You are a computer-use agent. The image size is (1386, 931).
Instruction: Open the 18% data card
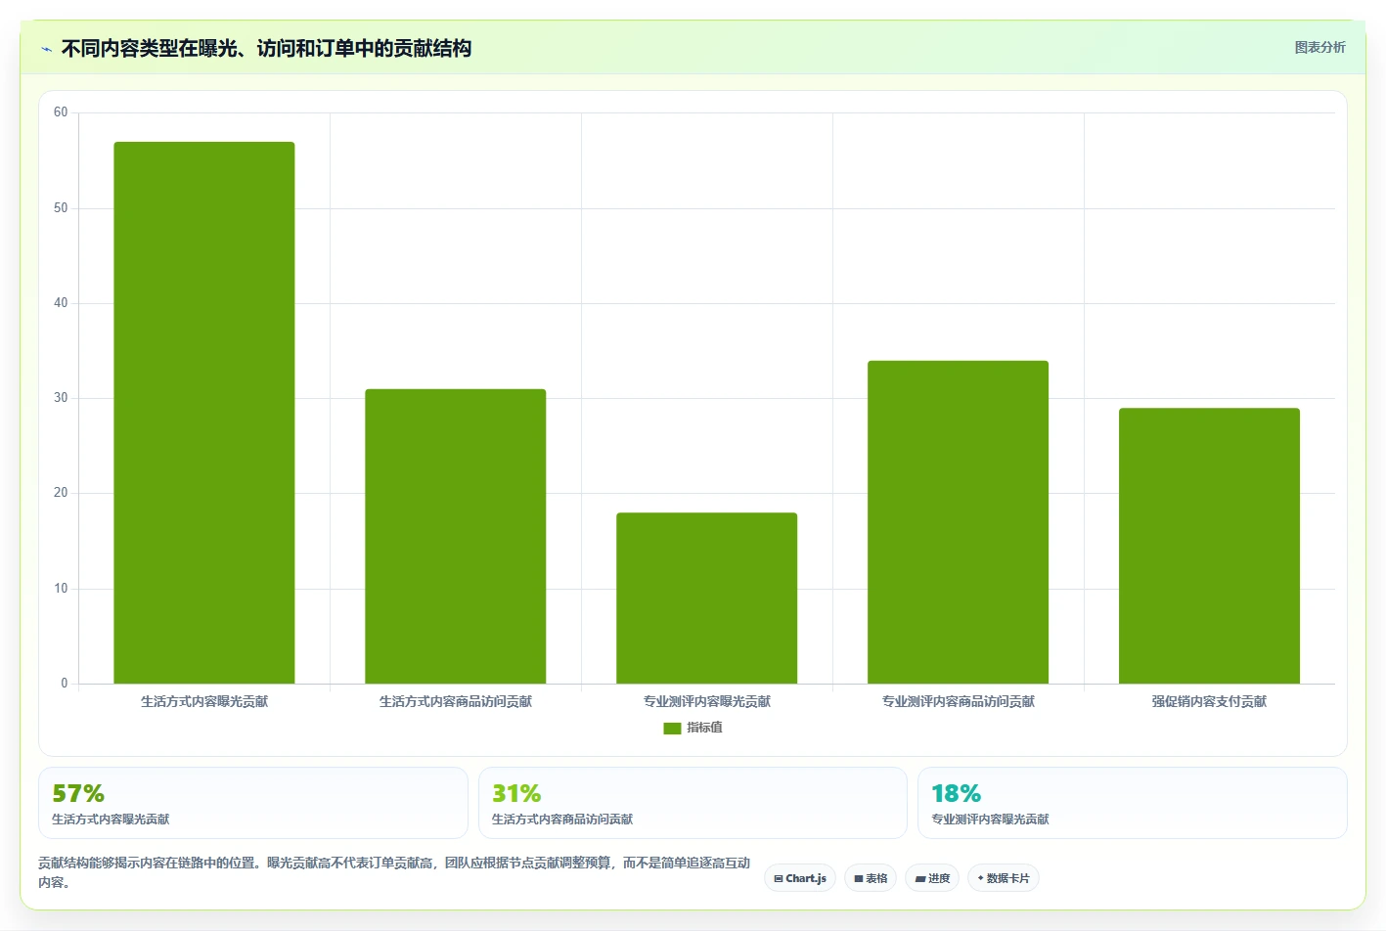(x=1133, y=803)
